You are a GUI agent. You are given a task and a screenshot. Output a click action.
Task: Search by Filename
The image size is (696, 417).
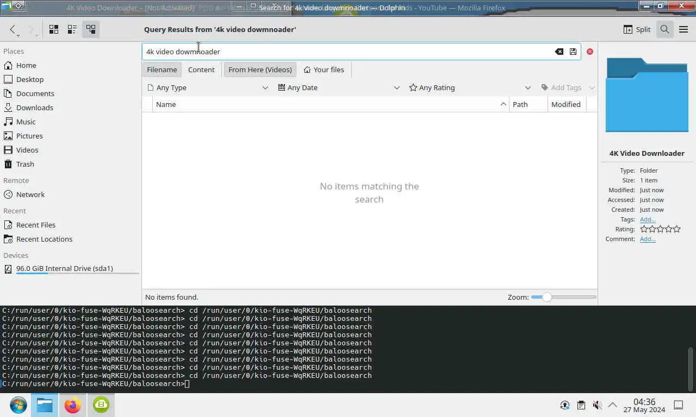pos(162,69)
